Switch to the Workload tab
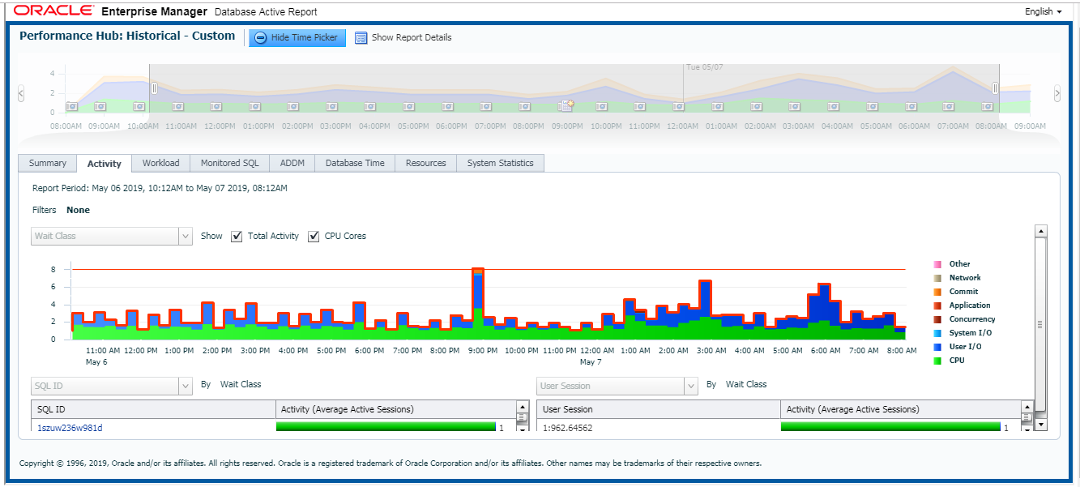1080x487 pixels. pyautogui.click(x=160, y=163)
